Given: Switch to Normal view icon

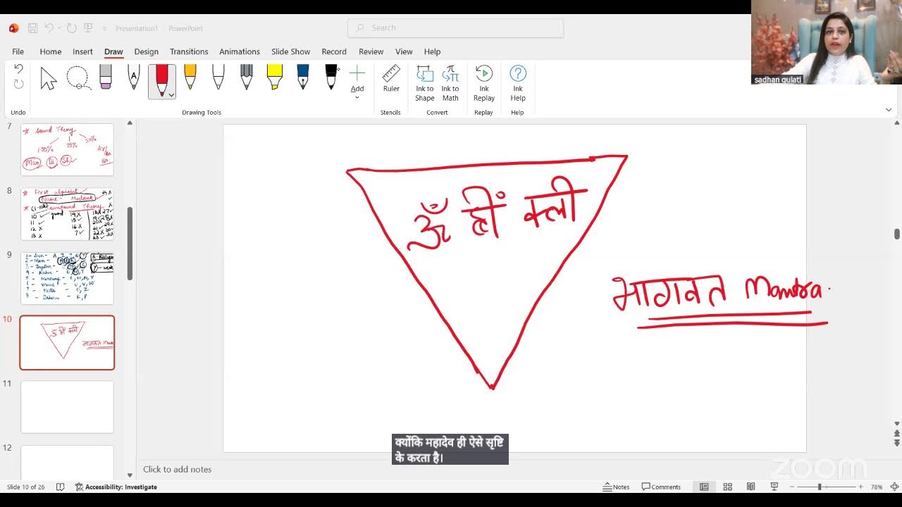Looking at the screenshot, I should click(x=704, y=487).
